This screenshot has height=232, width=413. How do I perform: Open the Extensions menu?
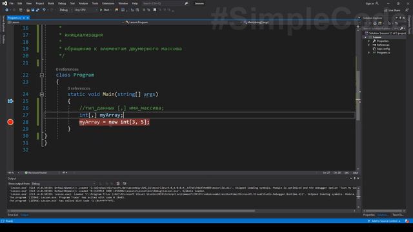coord(108,3)
